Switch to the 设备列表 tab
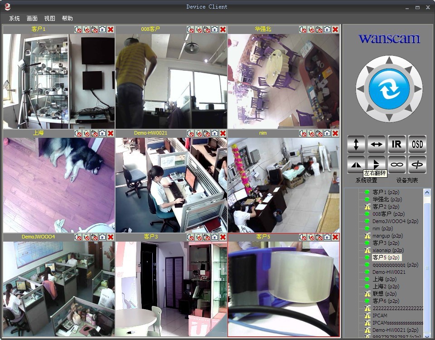Screen dimensions: 435x340 pyautogui.click(x=407, y=180)
